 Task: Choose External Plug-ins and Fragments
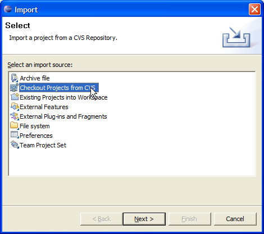pyautogui.click(x=63, y=116)
